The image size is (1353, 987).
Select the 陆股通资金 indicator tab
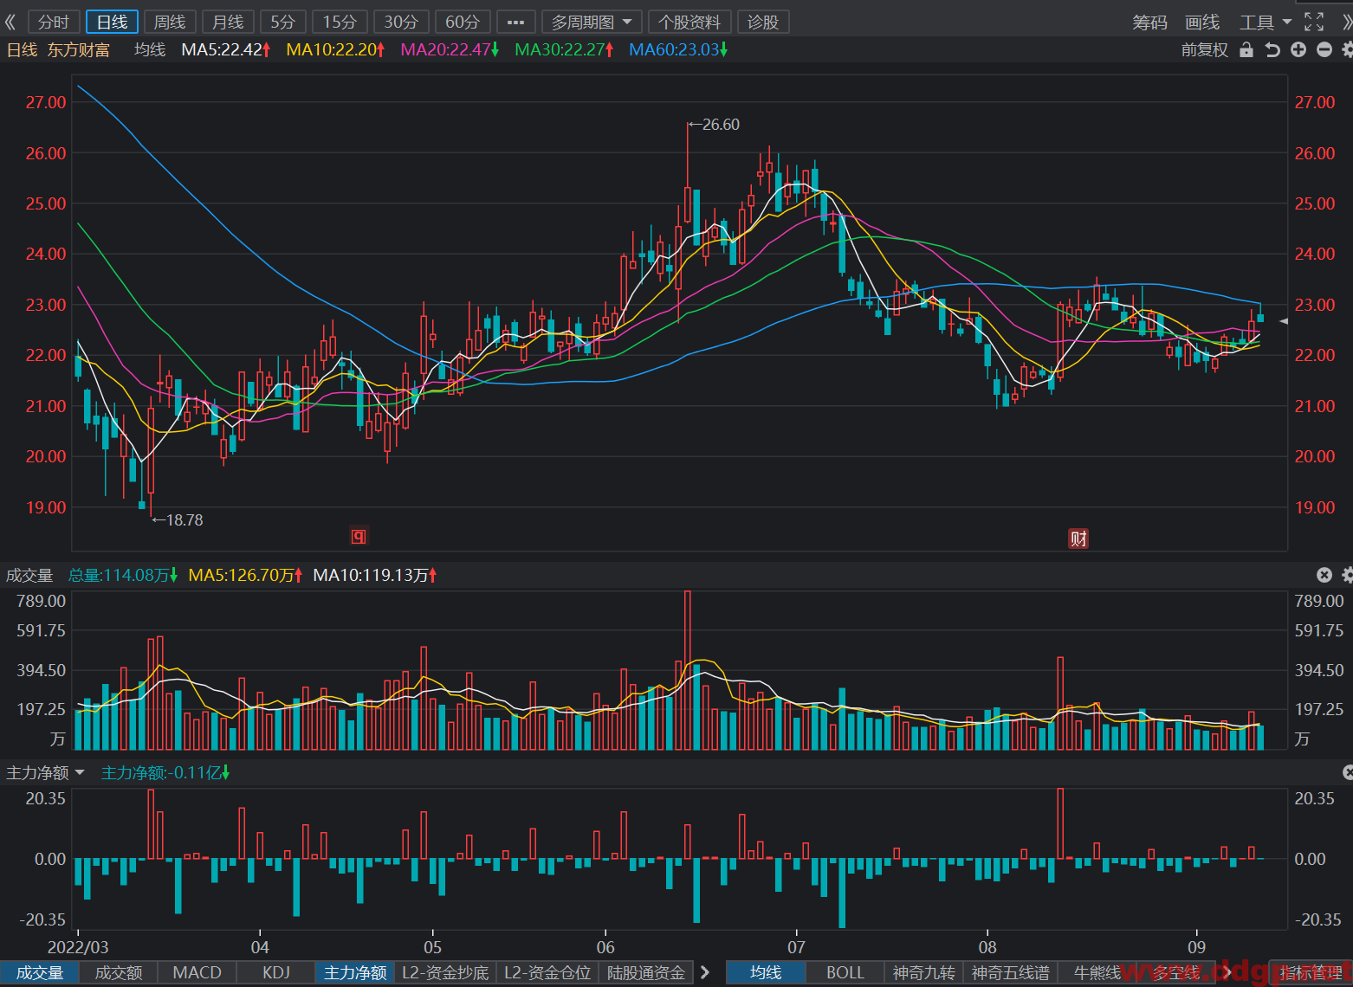646,973
